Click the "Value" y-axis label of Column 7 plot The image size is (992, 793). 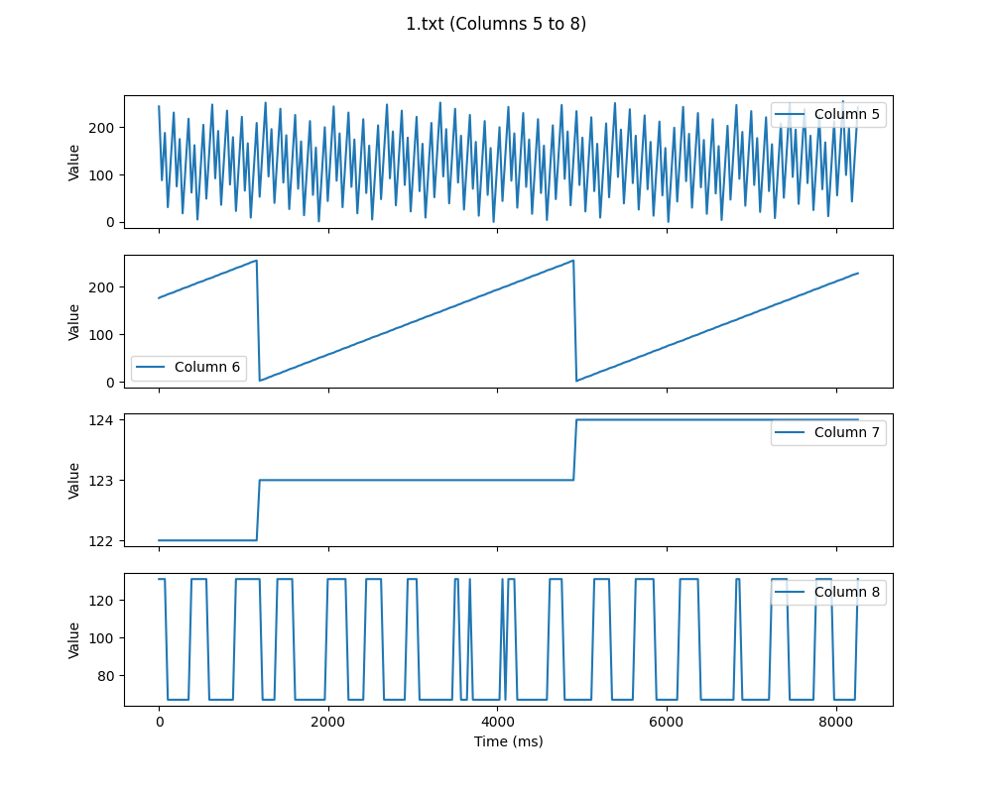pos(74,480)
